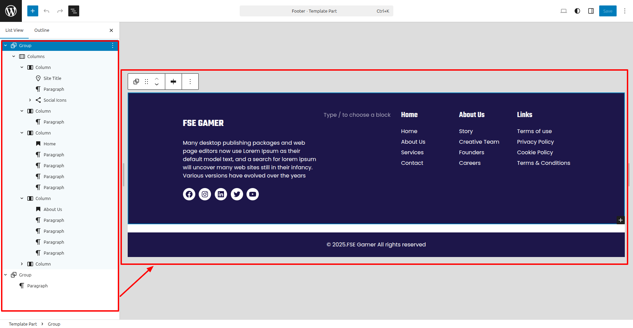This screenshot has height=328, width=633.
Task: Open the top-right Options menu
Action: point(625,11)
